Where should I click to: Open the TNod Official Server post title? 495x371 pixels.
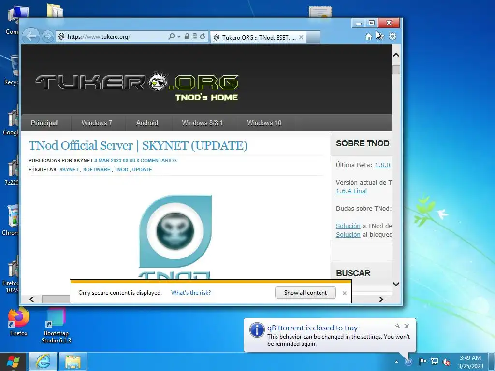[x=138, y=145]
